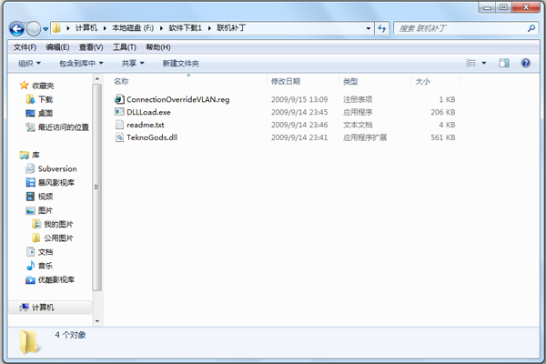Image resolution: width=546 pixels, height=364 pixels.
Task: Click 561 KB size of TeknoGods.dll
Action: 443,137
